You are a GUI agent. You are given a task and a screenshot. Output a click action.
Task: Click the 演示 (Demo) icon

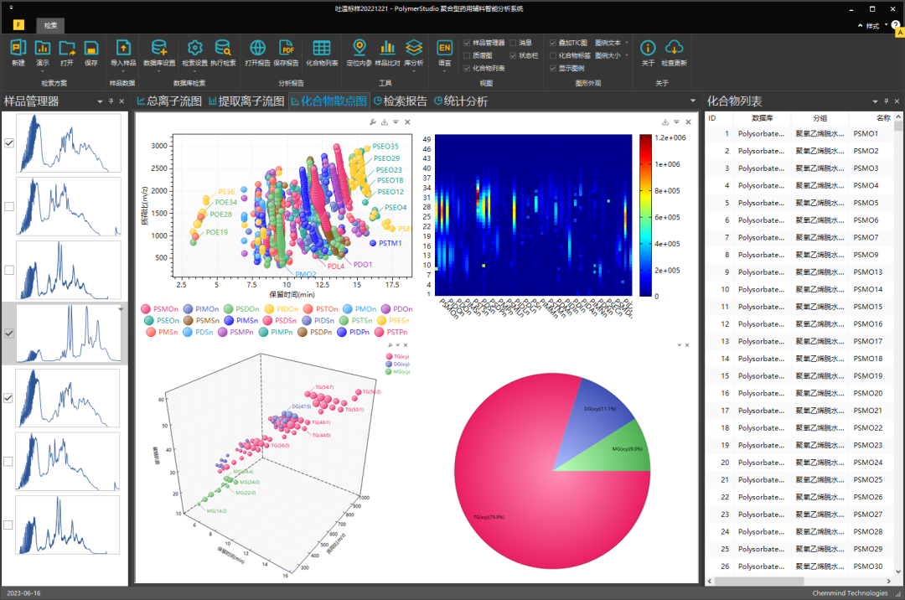[43, 48]
